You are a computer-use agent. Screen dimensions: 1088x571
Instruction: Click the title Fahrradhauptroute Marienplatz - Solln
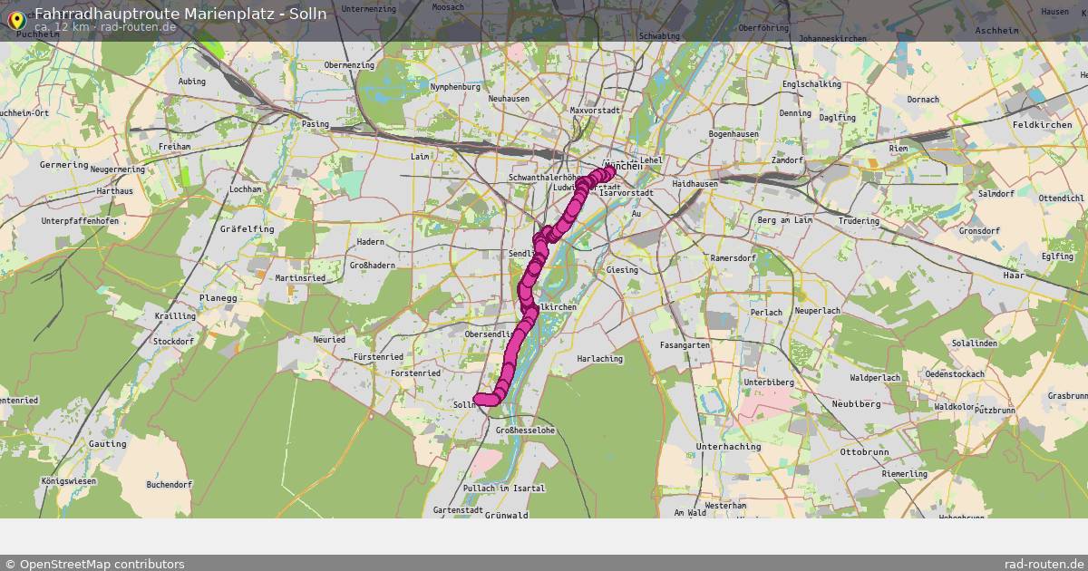tap(180, 14)
